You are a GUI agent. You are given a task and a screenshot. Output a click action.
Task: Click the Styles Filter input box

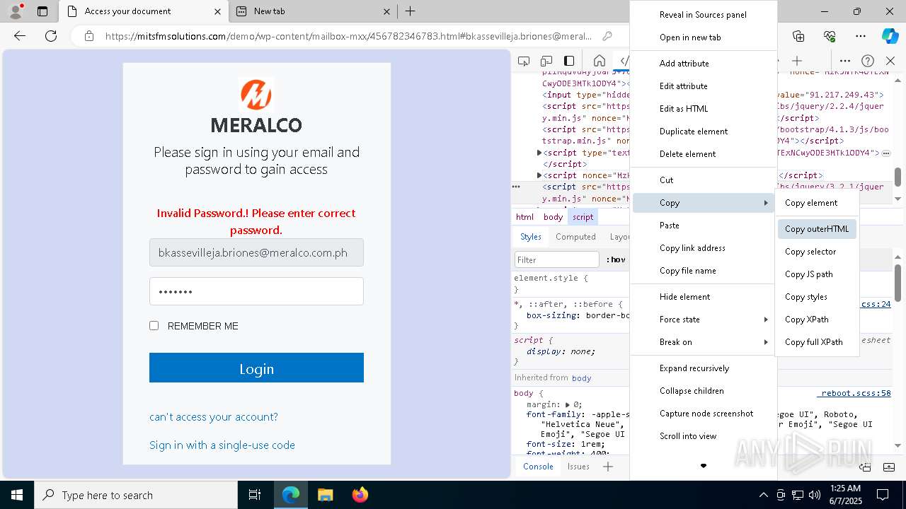pyautogui.click(x=557, y=259)
